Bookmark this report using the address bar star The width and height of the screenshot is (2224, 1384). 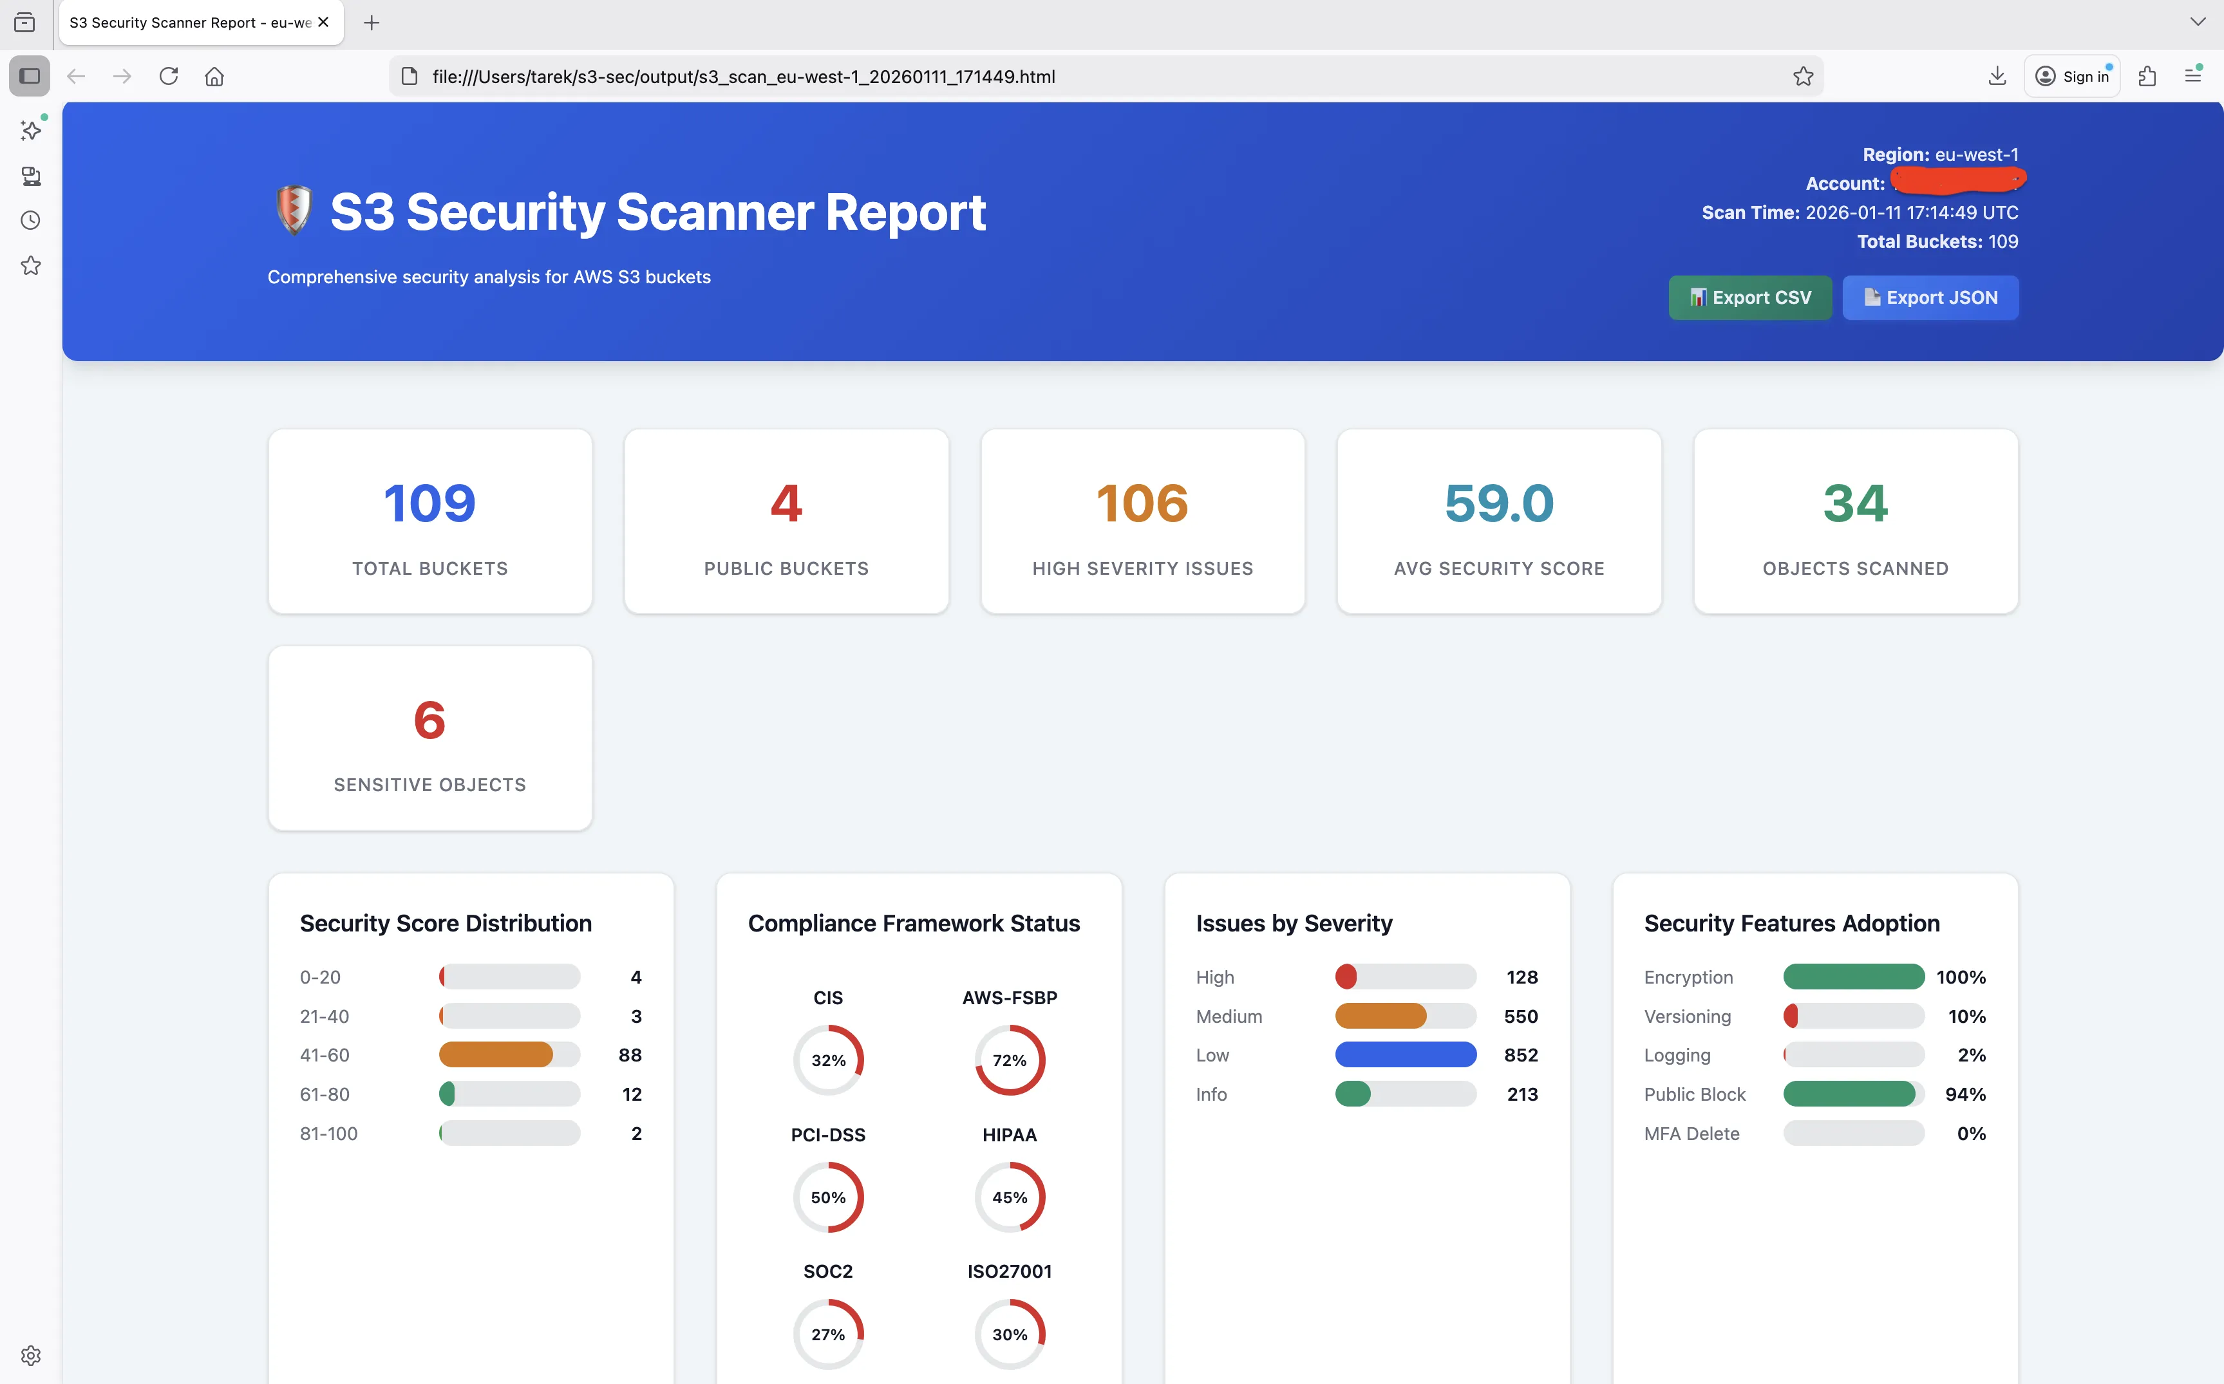tap(1803, 76)
